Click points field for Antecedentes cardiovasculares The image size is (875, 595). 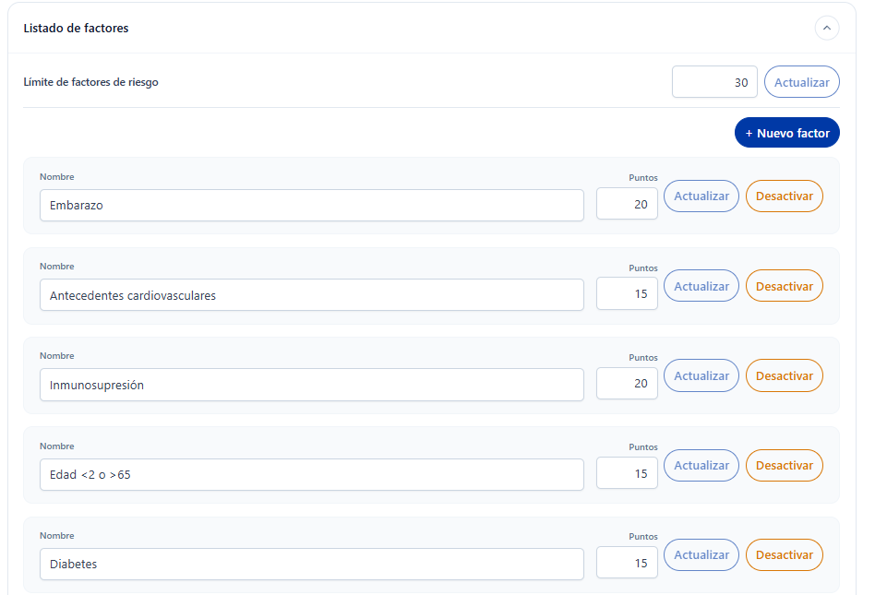[627, 293]
